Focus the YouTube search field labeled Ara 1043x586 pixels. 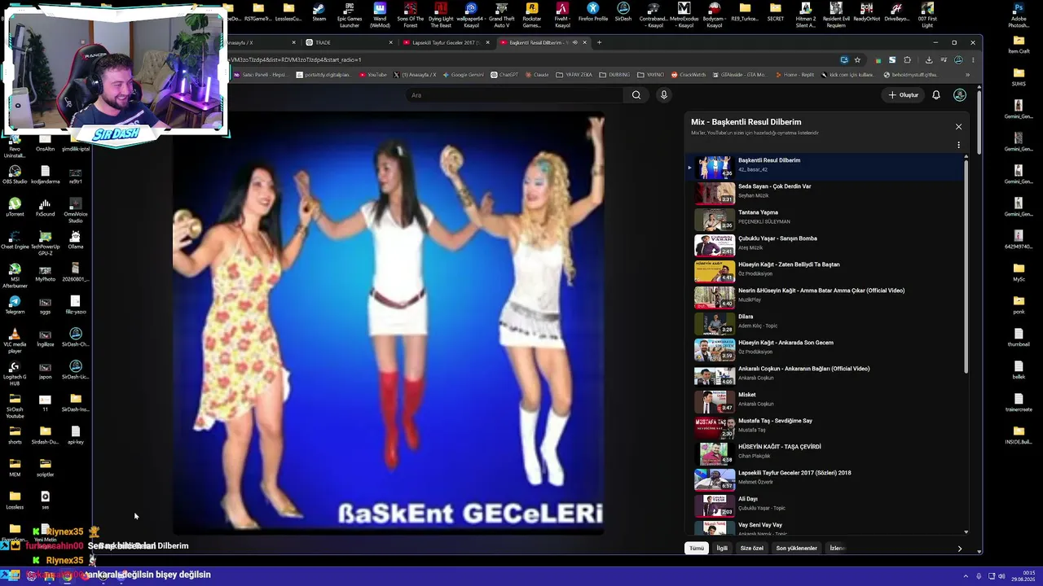pos(517,95)
